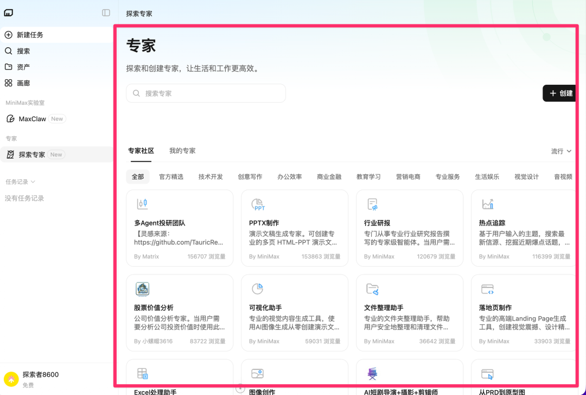This screenshot has height=395, width=586.
Task: Switch to the 我的专家 tab
Action: 182,151
